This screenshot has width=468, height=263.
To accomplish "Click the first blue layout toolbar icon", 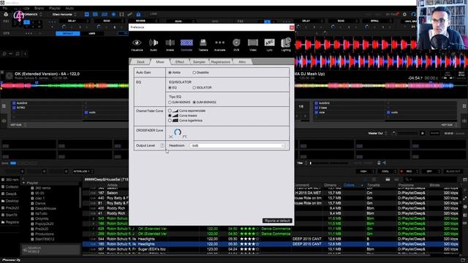I will (x=86, y=15).
